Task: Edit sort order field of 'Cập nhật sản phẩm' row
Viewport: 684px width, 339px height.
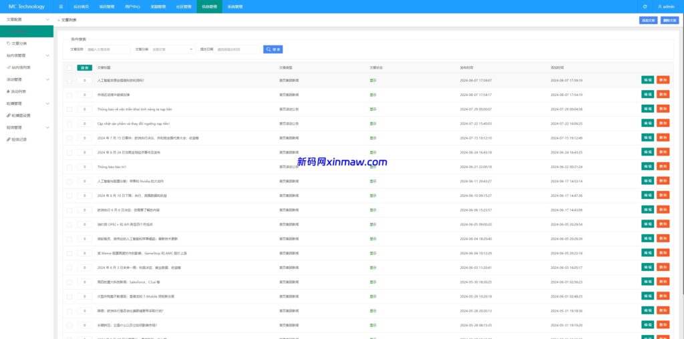Action: (x=85, y=123)
